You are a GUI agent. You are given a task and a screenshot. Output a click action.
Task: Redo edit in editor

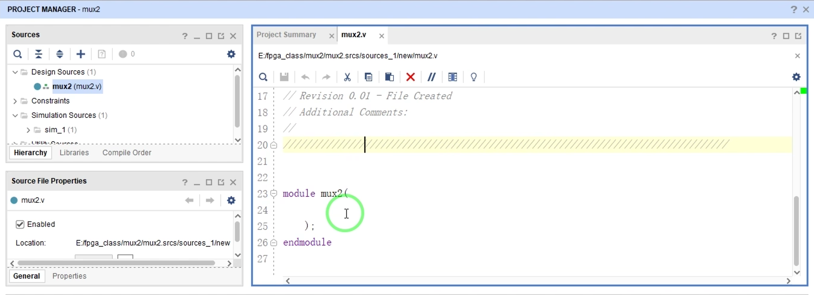coord(327,77)
